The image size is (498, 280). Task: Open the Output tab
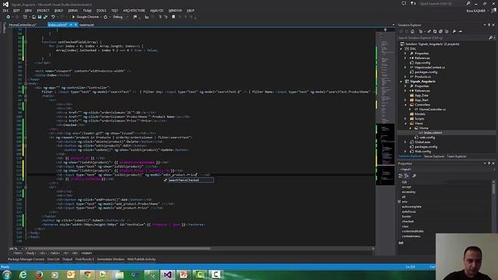[68, 259]
